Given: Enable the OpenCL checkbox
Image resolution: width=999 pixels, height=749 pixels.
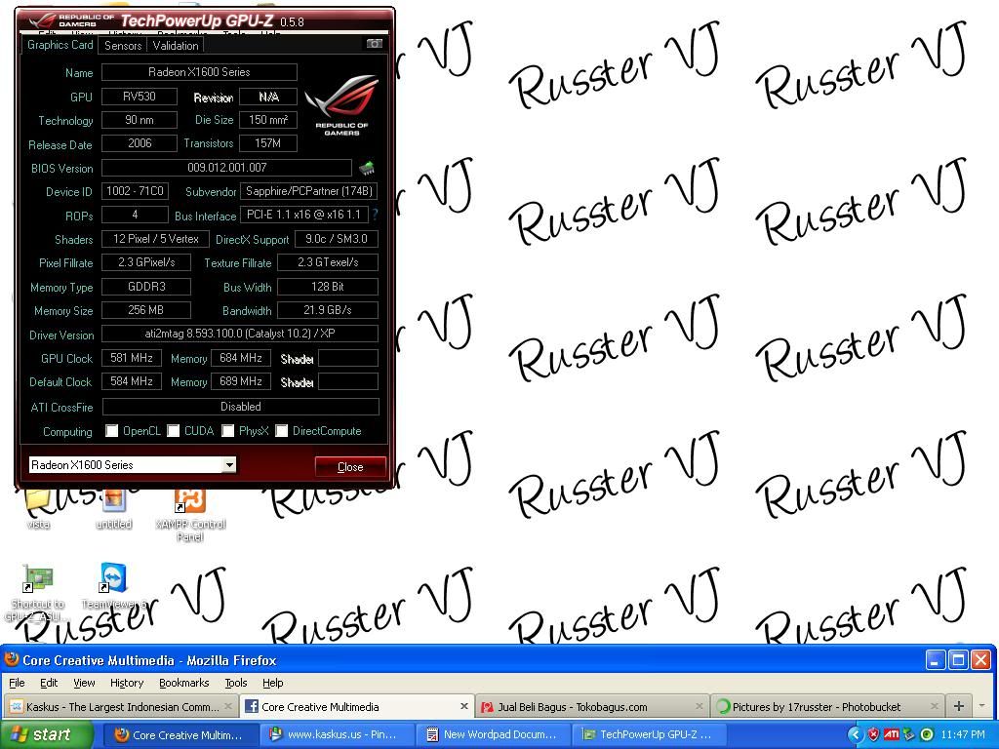Looking at the screenshot, I should pyautogui.click(x=112, y=431).
